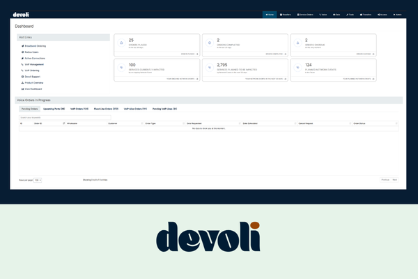The height and width of the screenshot is (279, 418).
Task: Open the Admin menu
Action: 397,15
